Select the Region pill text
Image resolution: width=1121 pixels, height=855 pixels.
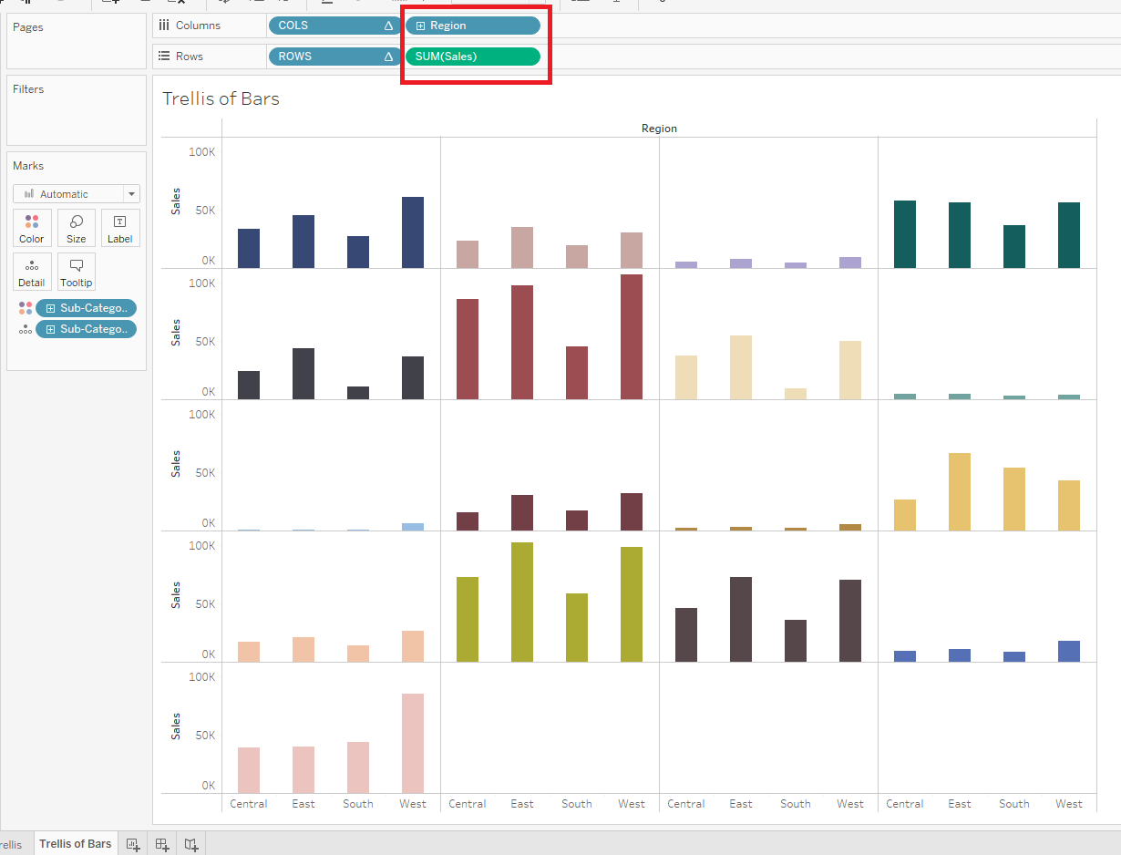(x=447, y=26)
